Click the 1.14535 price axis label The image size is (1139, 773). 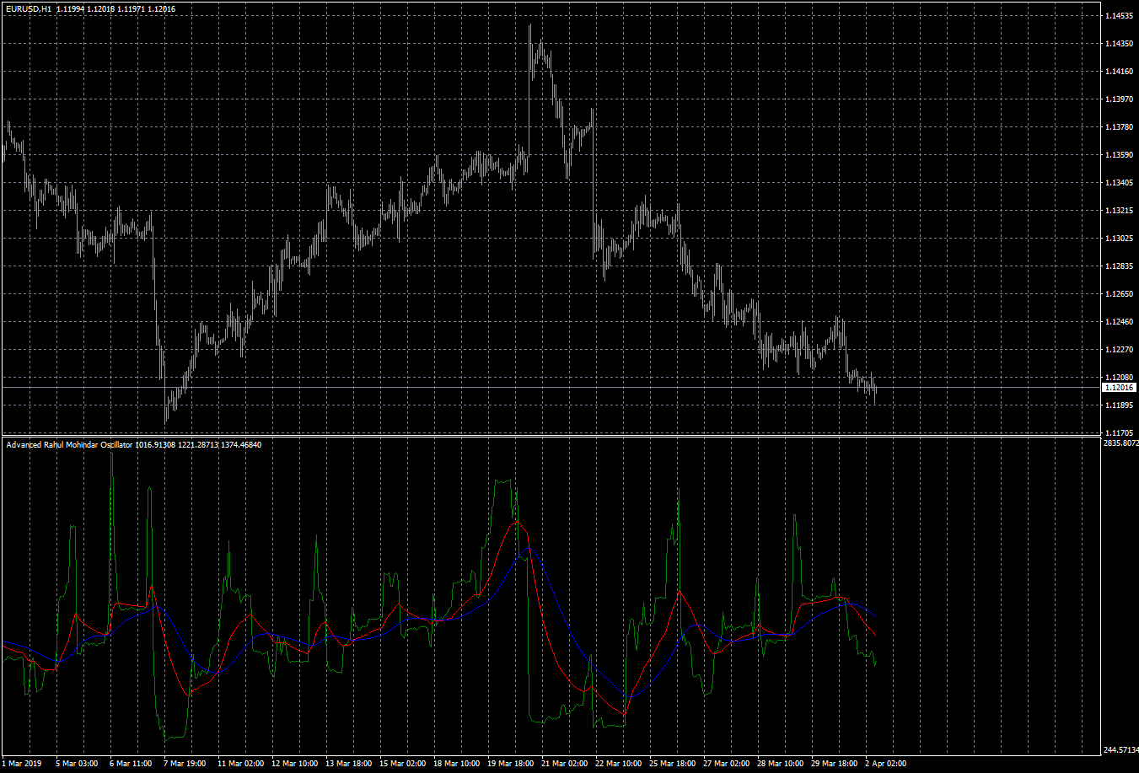pyautogui.click(x=1119, y=16)
